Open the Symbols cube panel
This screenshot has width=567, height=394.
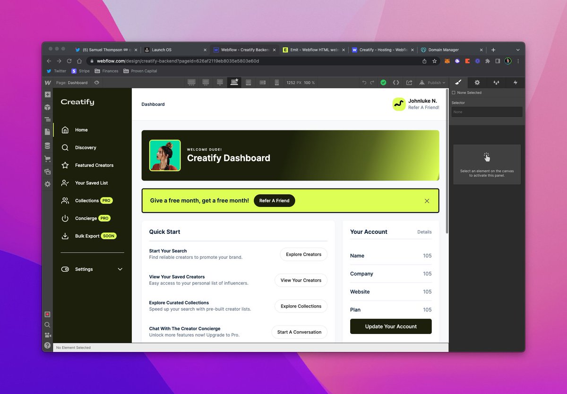(48, 107)
